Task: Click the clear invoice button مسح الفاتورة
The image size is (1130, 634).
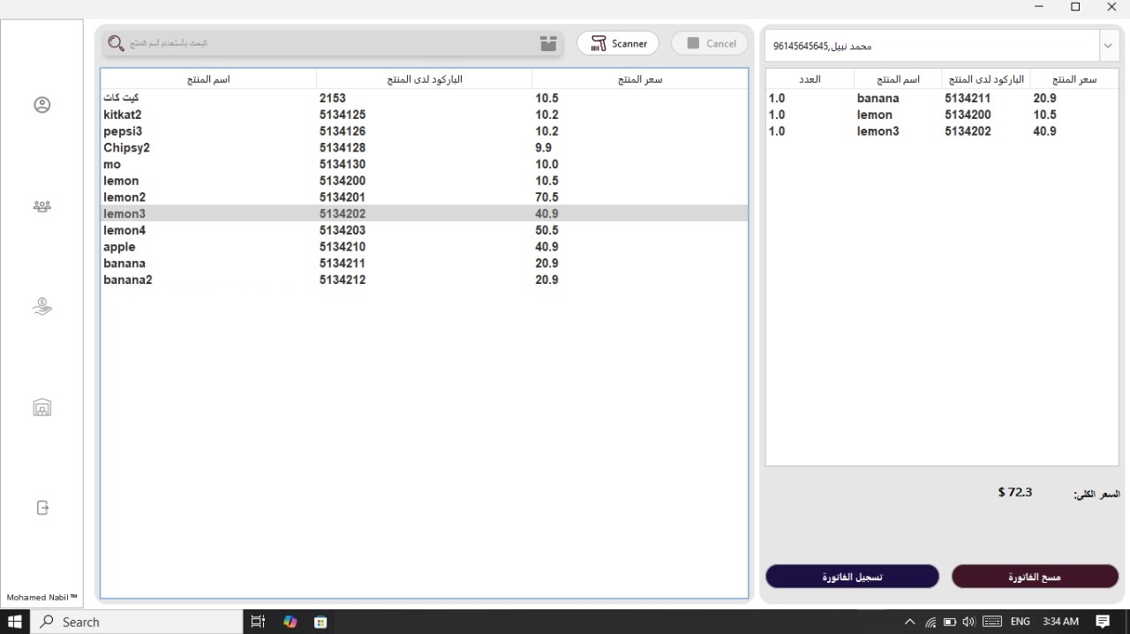Action: click(x=1035, y=577)
